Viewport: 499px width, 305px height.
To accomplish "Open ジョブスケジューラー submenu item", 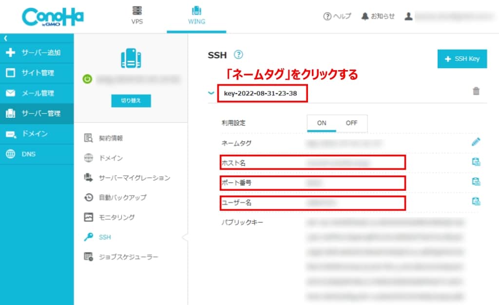I will (x=121, y=257).
